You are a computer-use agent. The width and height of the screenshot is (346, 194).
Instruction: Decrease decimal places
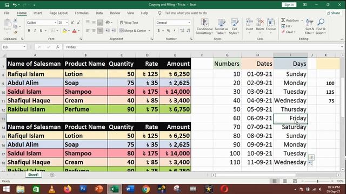[189, 31]
